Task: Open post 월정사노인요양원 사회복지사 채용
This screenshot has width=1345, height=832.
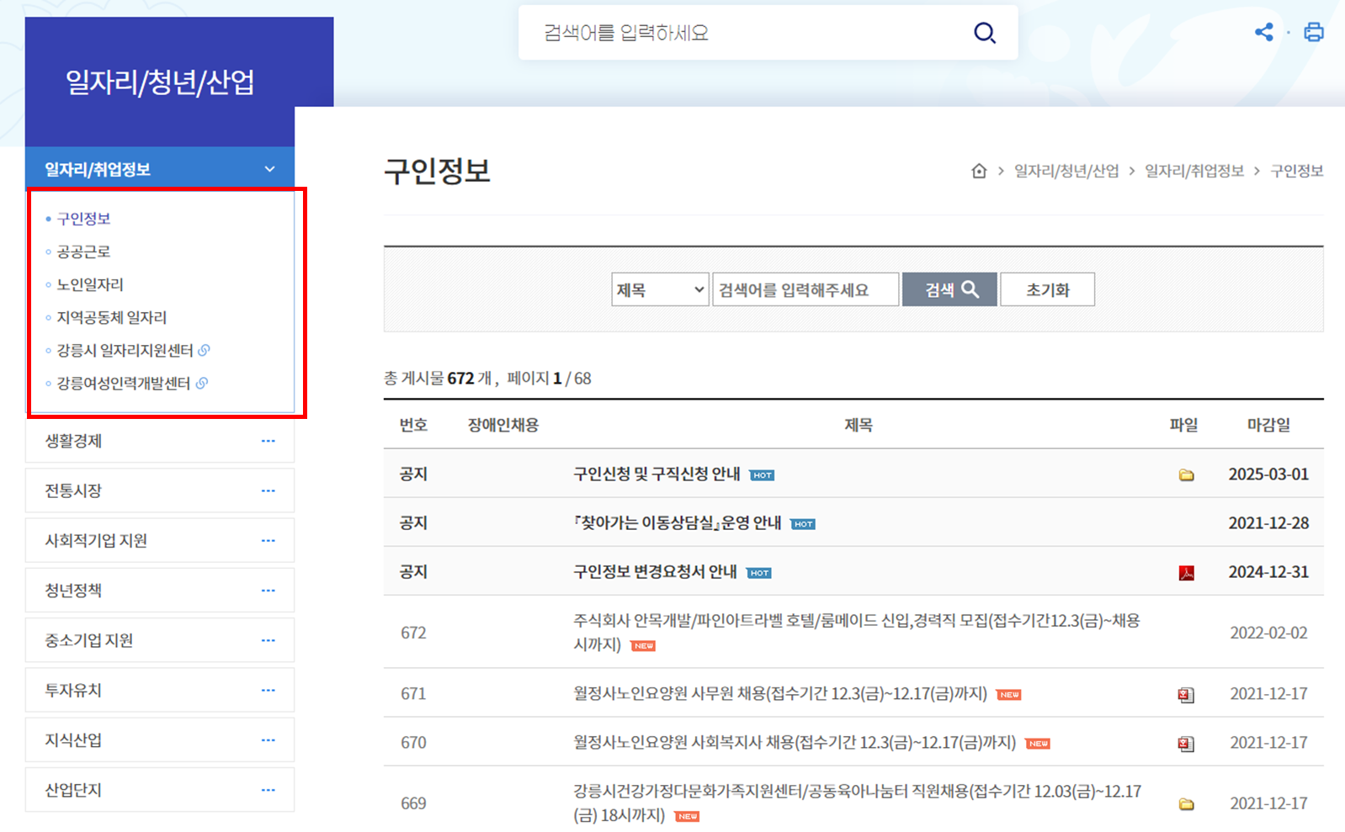Action: 795,742
